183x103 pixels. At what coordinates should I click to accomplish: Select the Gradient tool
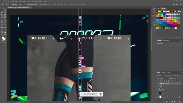(2, 25)
